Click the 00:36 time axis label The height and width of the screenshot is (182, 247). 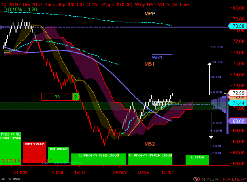tap(143, 173)
